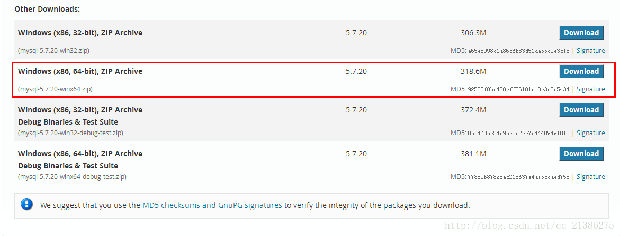
Task: Open Signature link for mysql-5.7.20-winx64.zip
Action: 590,89
